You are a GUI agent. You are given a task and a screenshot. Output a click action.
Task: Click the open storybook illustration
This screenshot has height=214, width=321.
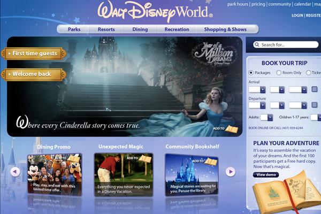coord(287,193)
